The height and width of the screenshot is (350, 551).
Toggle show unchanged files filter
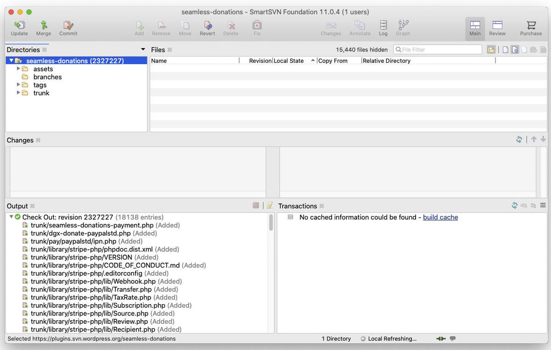click(506, 50)
